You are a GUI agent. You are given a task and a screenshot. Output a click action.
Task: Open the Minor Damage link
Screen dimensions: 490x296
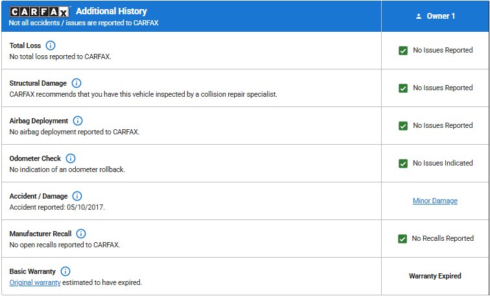[x=435, y=201]
